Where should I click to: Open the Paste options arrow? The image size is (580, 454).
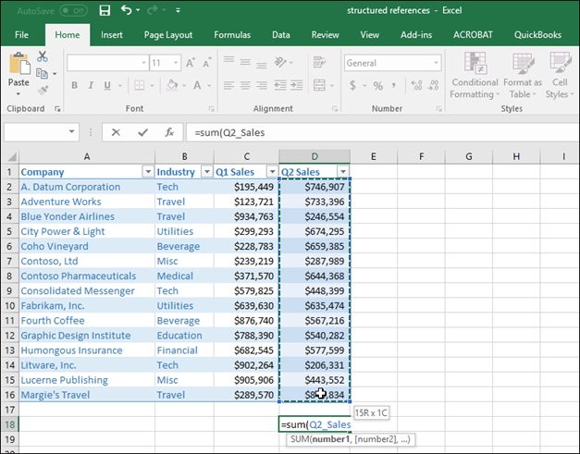19,94
